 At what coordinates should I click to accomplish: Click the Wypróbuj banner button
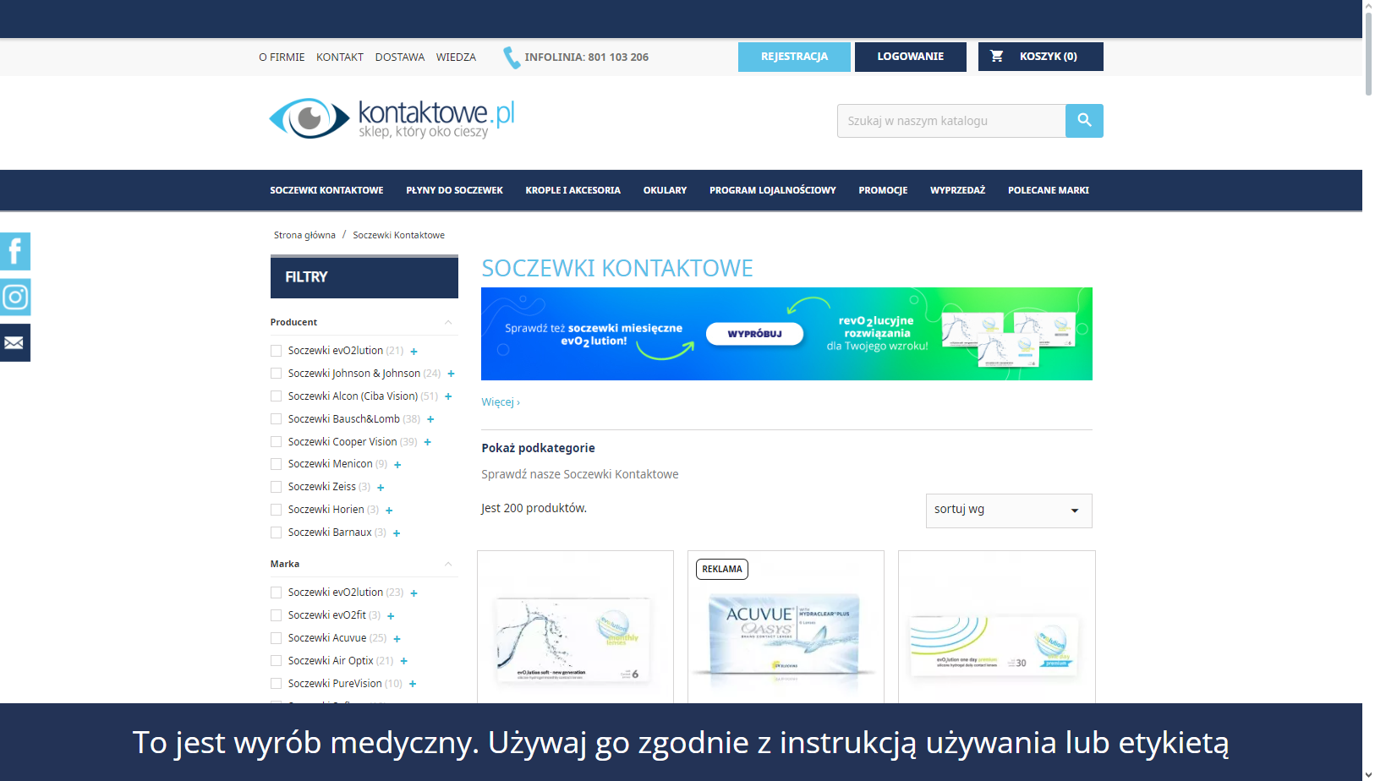(754, 334)
